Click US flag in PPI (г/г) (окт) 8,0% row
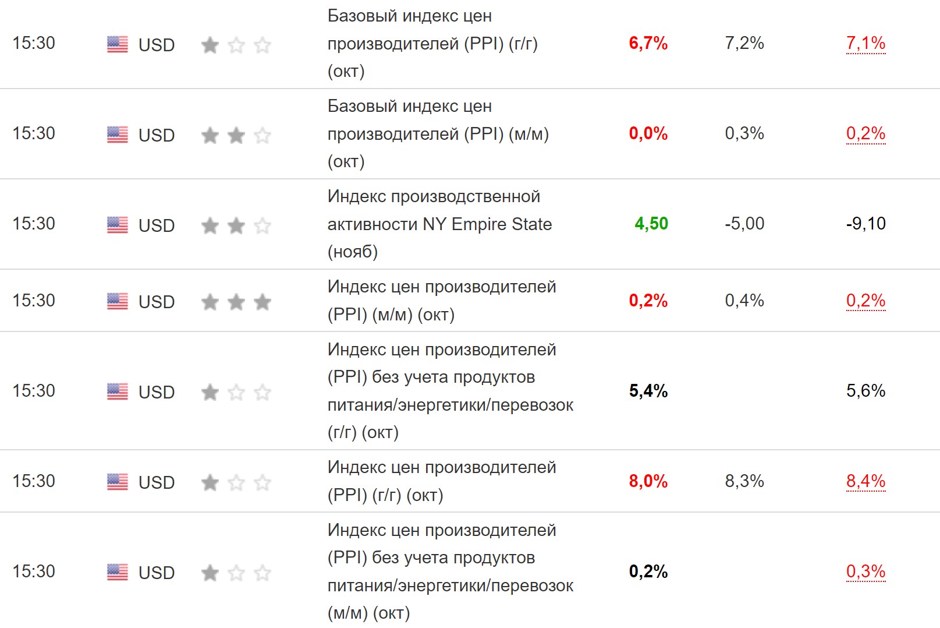This screenshot has height=628, width=940. 118,482
